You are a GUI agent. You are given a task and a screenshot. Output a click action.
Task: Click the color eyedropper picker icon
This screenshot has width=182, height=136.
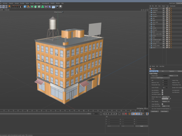(x=170, y=99)
